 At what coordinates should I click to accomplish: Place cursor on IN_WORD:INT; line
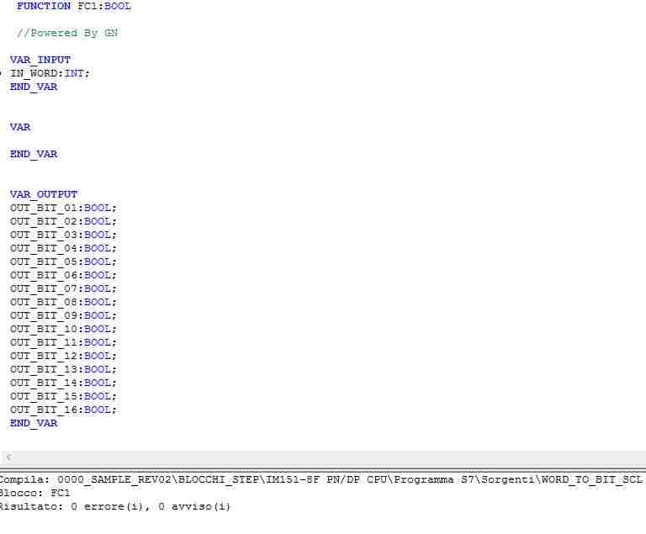point(50,73)
